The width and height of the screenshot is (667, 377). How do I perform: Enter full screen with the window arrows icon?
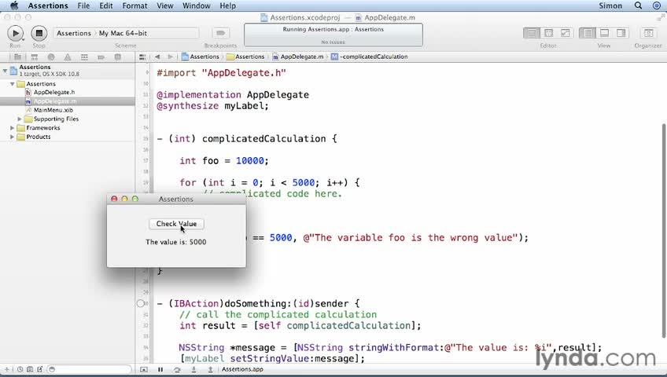coord(661,17)
